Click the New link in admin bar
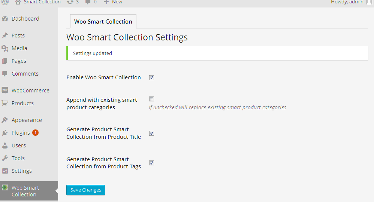Screen dimensions: 374x202 tap(117, 2)
